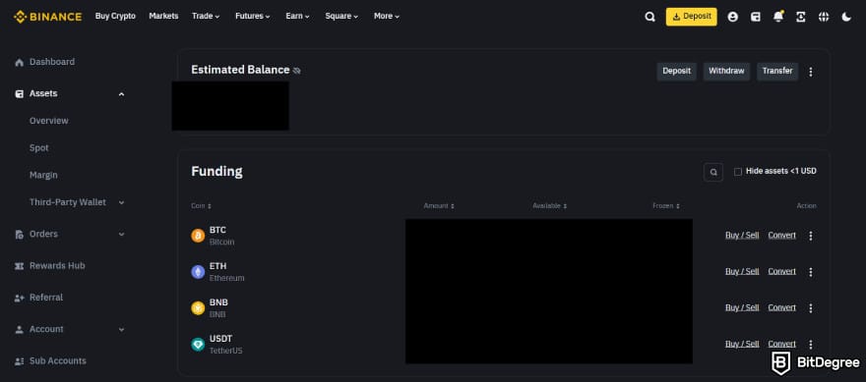Viewport: 866px width, 382px height.
Task: Click the Referral sidebar icon
Action: point(20,298)
